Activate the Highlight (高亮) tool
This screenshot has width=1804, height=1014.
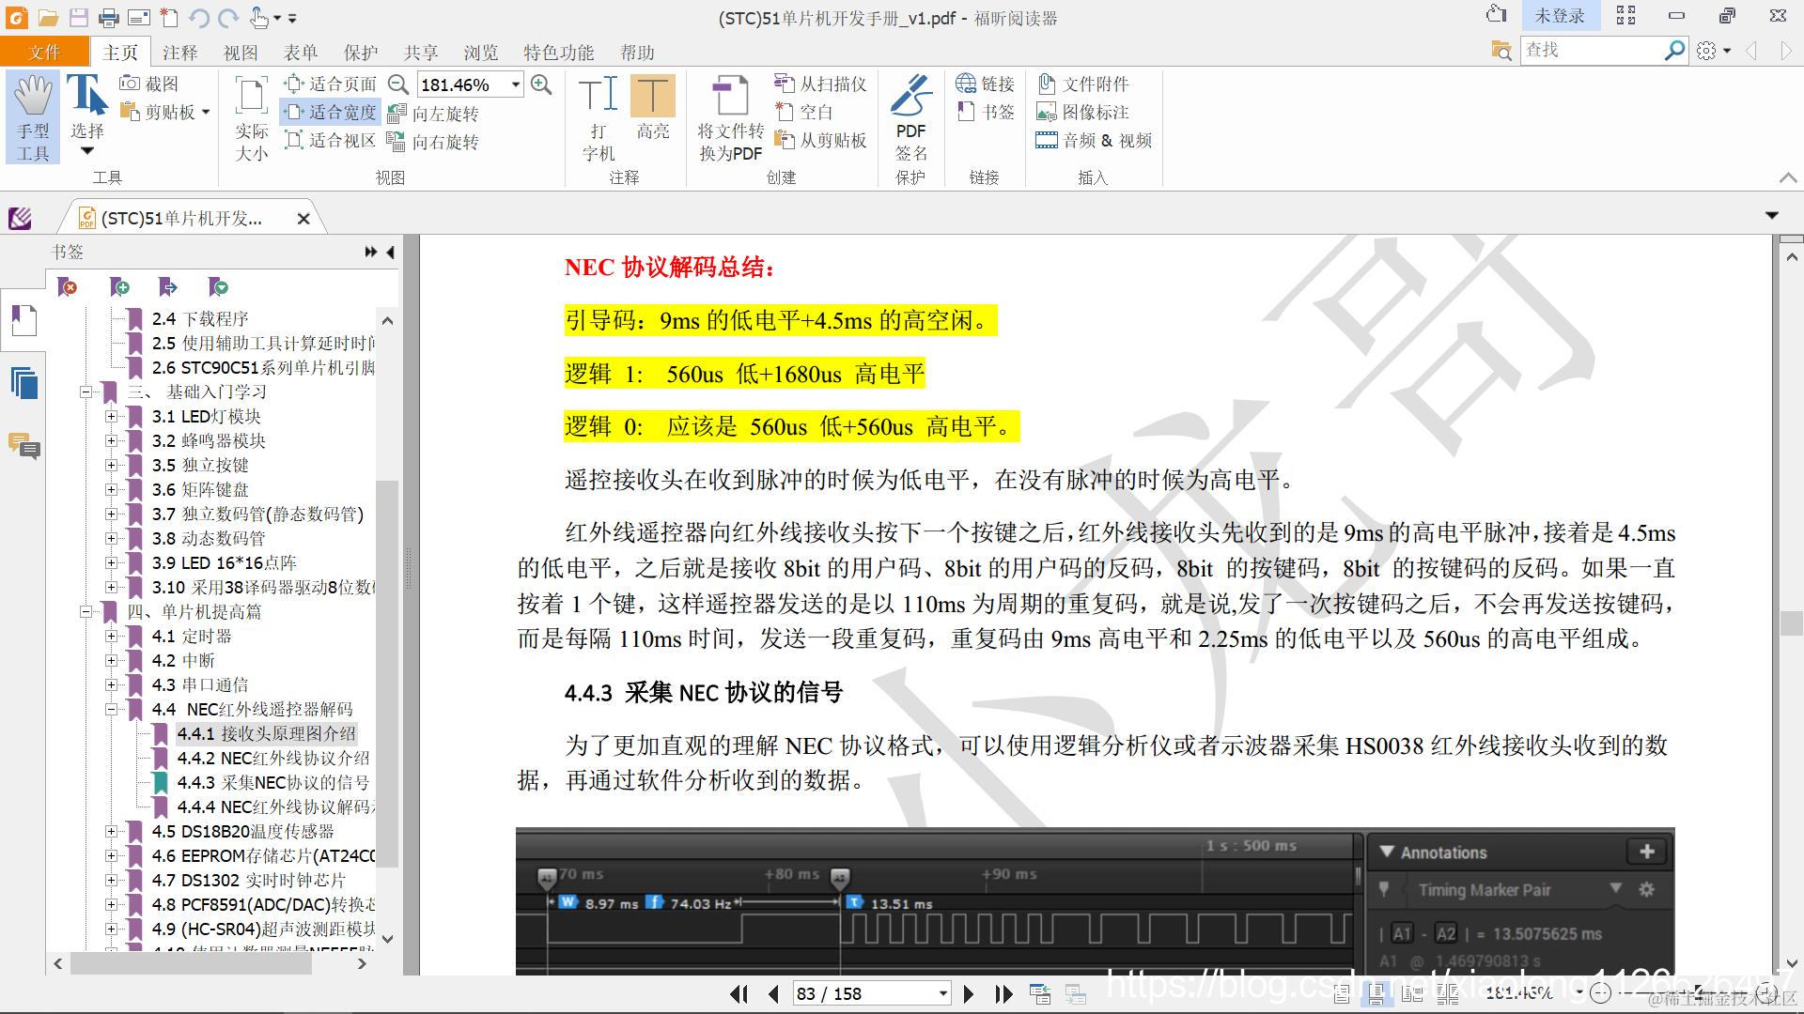[x=652, y=97]
